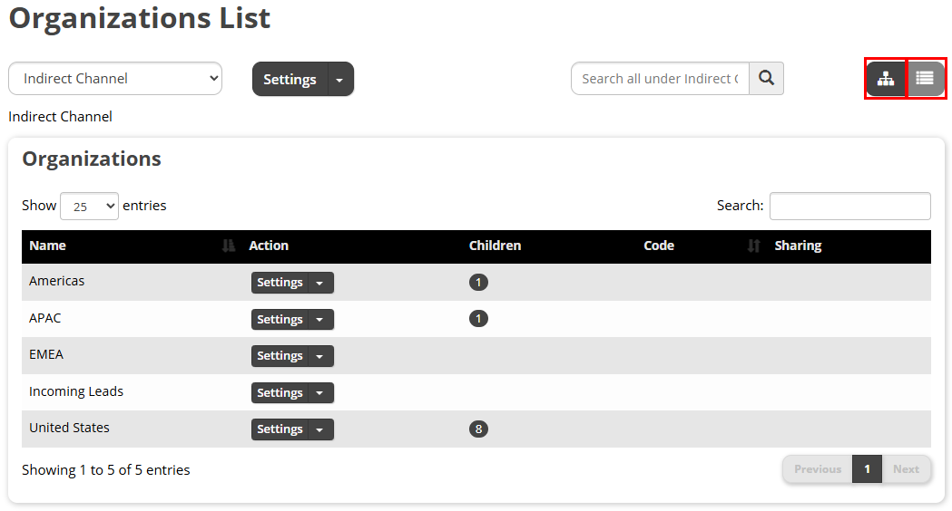
Task: Expand the top Settings dropdown arrow
Action: [340, 79]
